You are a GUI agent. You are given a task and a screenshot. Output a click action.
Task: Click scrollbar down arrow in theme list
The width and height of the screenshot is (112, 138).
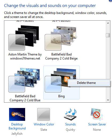(108, 100)
